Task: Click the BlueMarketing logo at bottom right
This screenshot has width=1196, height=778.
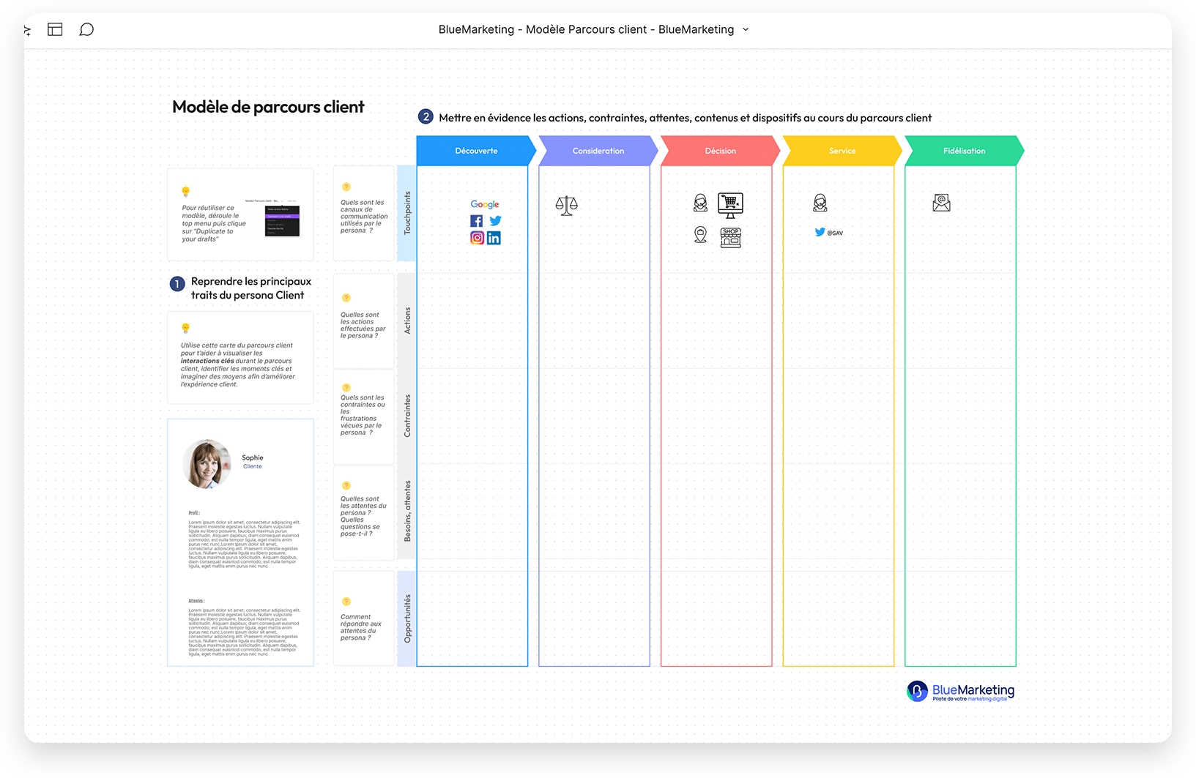Action: [960, 692]
